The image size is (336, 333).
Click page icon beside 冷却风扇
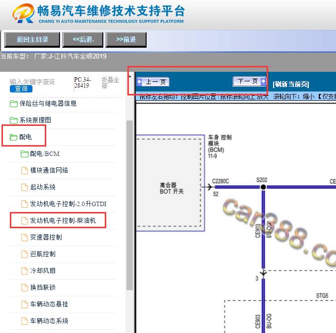coord(25,271)
